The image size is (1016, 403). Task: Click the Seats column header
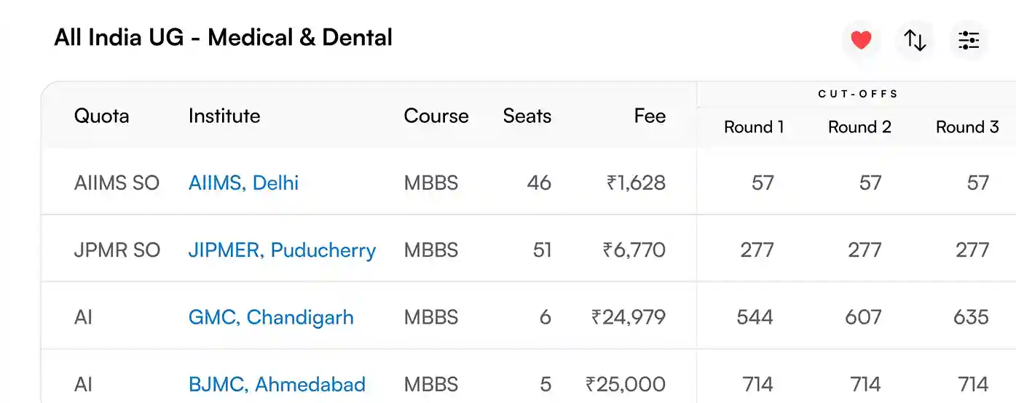527,116
